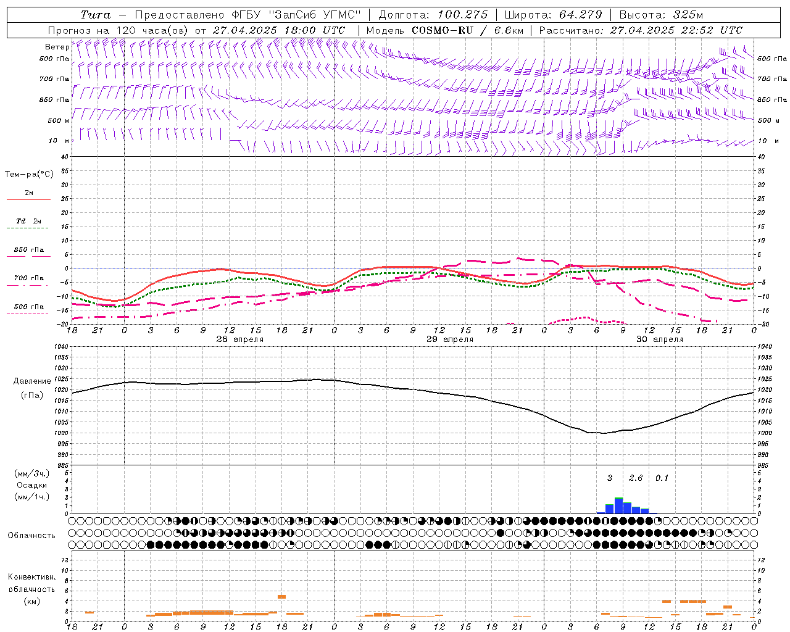Click the 2.6 precipitation total value
The height and width of the screenshot is (632, 790).
[636, 478]
